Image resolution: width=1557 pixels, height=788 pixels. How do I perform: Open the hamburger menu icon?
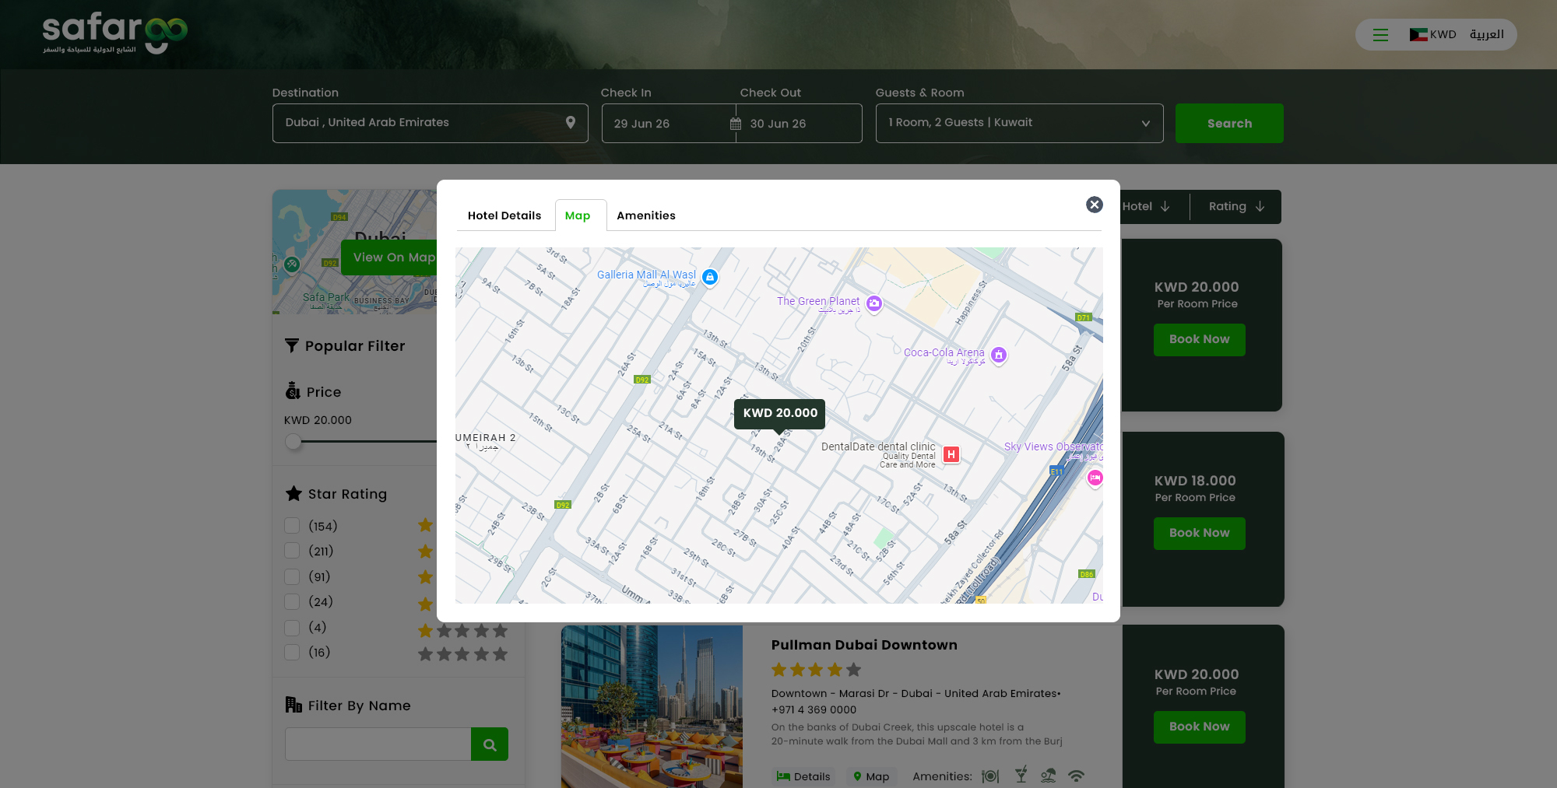pyautogui.click(x=1380, y=35)
